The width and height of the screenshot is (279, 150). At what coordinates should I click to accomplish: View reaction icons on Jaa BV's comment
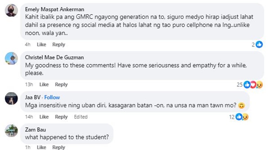[x=245, y=117]
